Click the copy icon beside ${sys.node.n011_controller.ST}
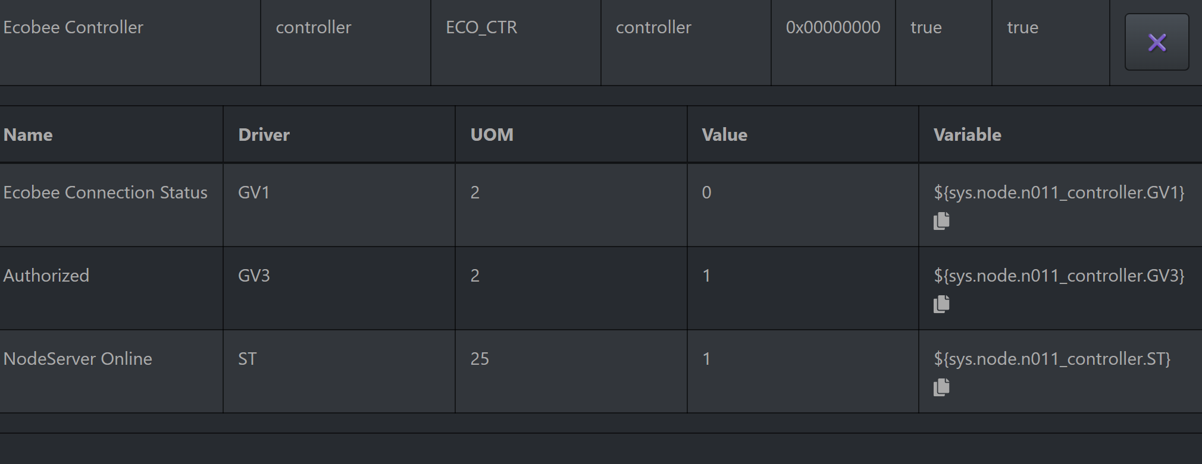1202x464 pixels. point(942,387)
